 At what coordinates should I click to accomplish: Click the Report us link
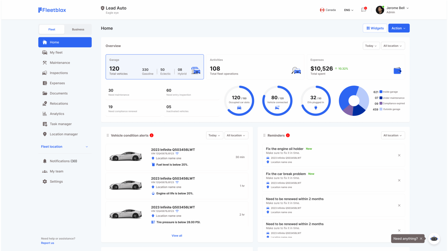pos(48,243)
